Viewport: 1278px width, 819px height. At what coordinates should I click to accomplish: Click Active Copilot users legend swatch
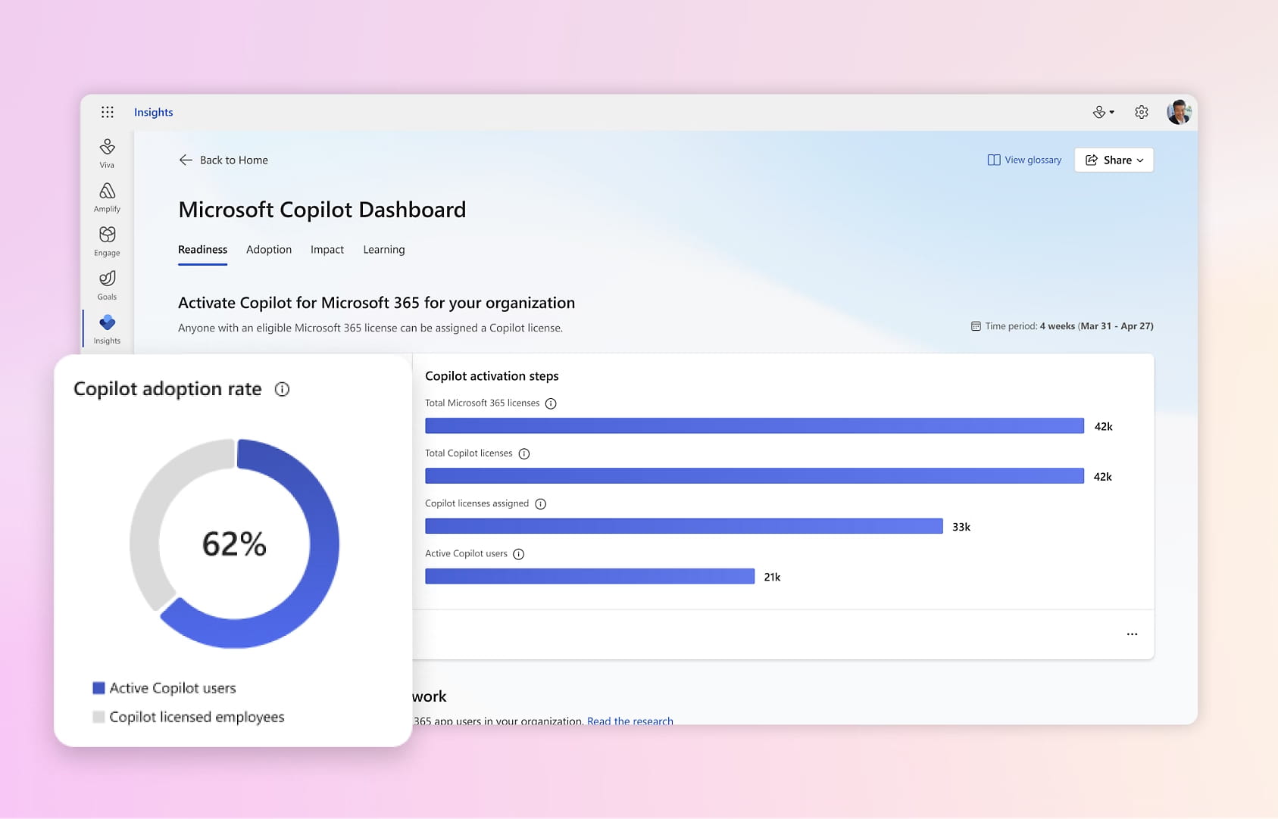98,688
